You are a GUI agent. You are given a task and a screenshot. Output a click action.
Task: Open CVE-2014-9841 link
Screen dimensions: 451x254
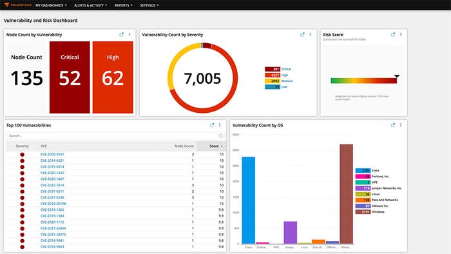point(52,240)
